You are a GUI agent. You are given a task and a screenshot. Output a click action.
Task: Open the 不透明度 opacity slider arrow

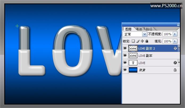tap(175, 34)
